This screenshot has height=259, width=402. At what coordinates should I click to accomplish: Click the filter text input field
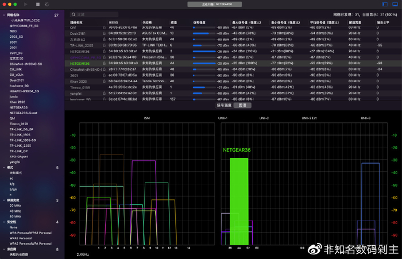pos(115,14)
